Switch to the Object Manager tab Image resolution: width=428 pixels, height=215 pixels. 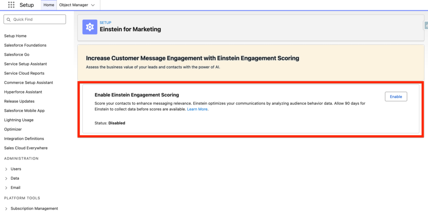[74, 5]
